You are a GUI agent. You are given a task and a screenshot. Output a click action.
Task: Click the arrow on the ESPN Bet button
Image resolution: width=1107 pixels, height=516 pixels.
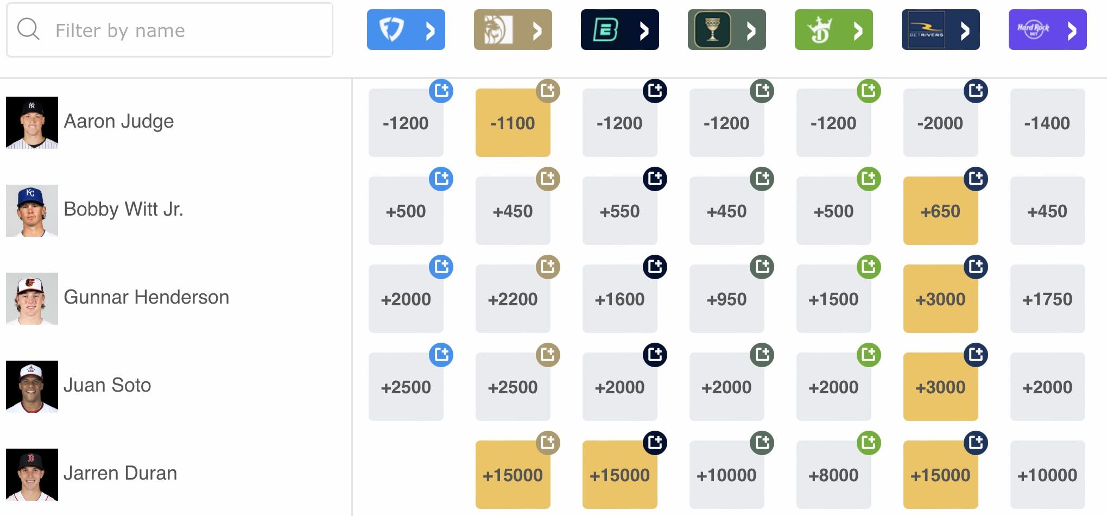pyautogui.click(x=644, y=30)
